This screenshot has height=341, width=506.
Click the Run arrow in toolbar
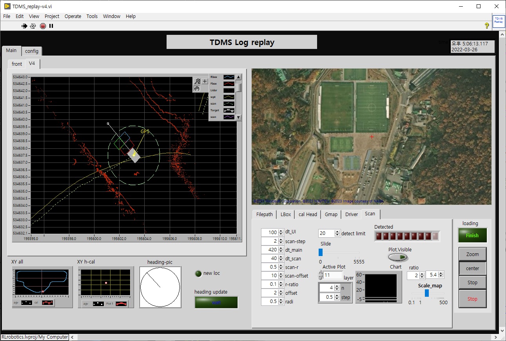tap(24, 26)
